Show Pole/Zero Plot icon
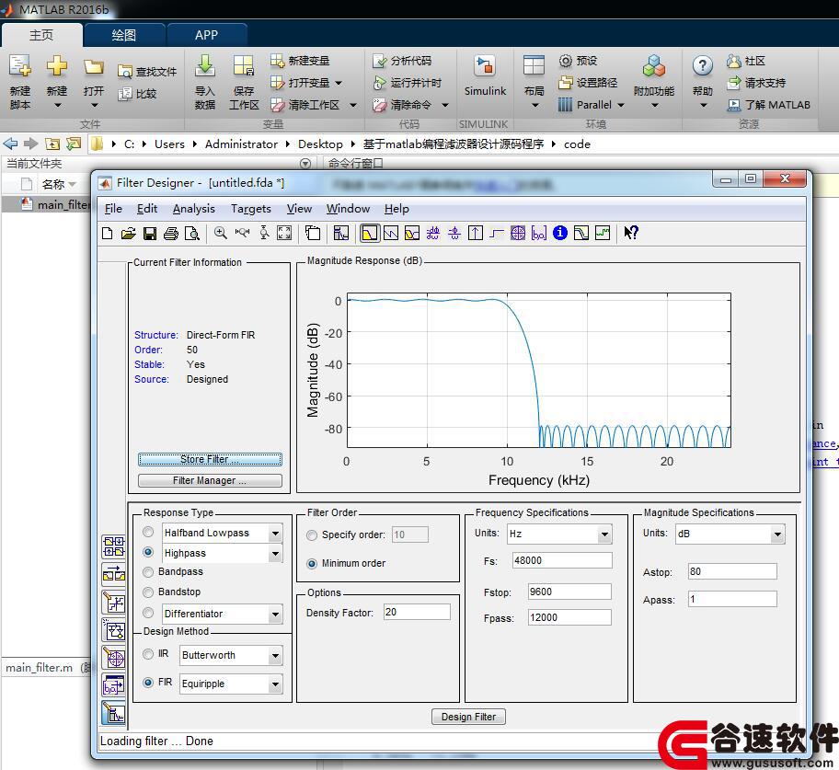839x770 pixels. pyautogui.click(x=518, y=233)
